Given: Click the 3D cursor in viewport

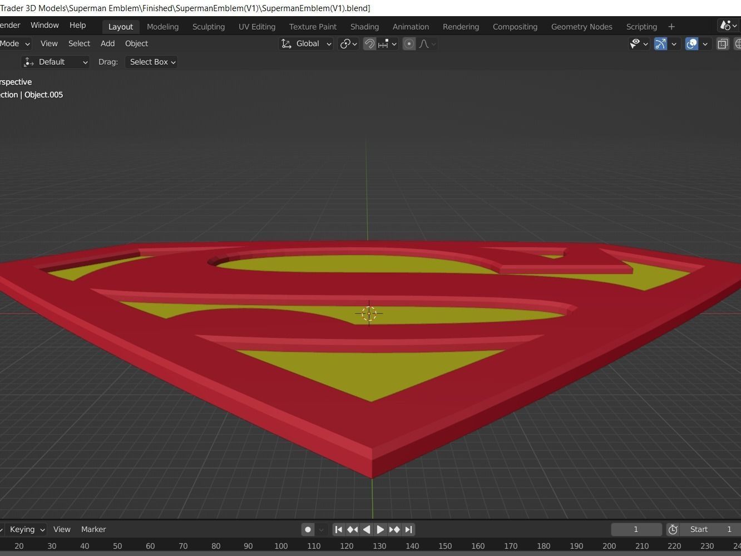Looking at the screenshot, I should 369,314.
